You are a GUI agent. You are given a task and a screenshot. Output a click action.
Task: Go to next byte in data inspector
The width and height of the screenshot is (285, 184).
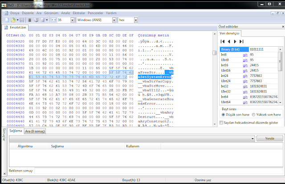(235, 41)
